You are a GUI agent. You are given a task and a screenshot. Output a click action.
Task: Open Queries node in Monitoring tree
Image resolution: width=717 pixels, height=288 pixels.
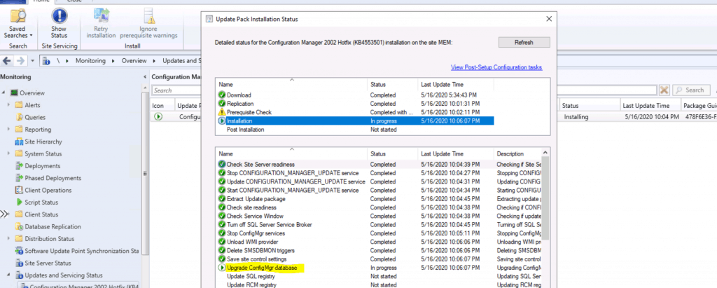(35, 117)
